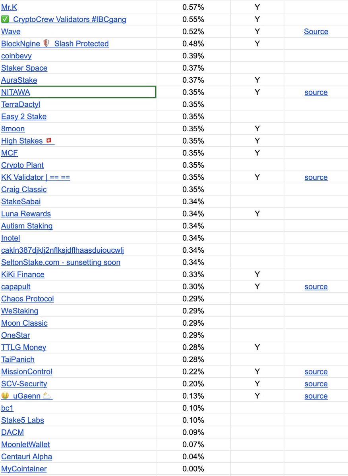Open Luna Rewards link
The width and height of the screenshot is (348, 476).
[26, 214]
